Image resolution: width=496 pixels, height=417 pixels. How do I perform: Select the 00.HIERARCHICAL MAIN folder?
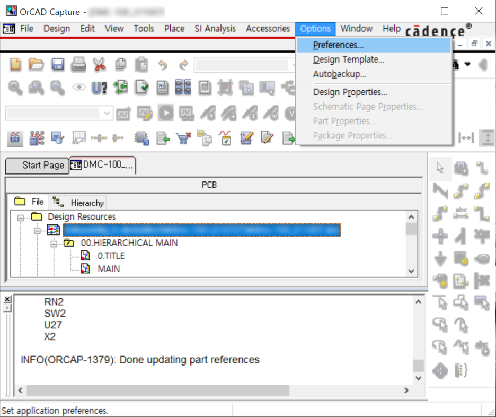coord(129,243)
